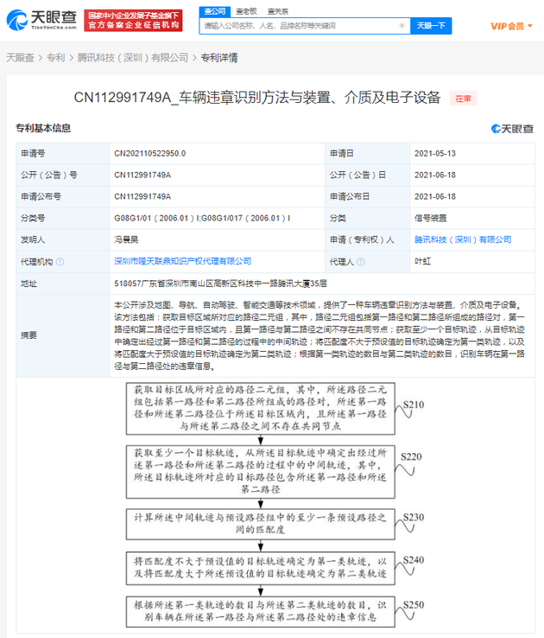The height and width of the screenshot is (638, 544).
Task: Select the 查公司 search tab
Action: tap(216, 10)
